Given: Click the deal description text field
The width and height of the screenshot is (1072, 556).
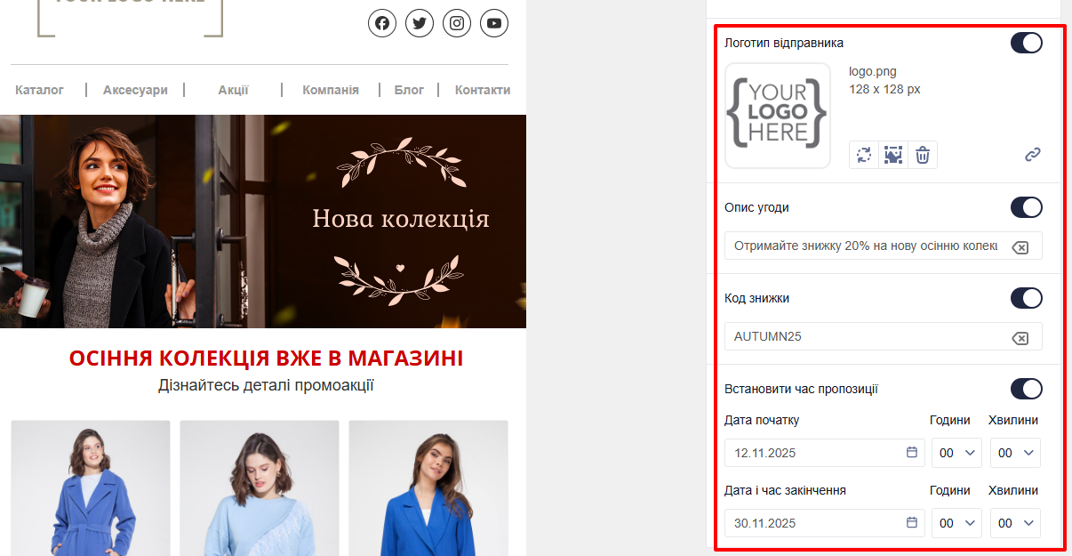Looking at the screenshot, I should coord(884,246).
